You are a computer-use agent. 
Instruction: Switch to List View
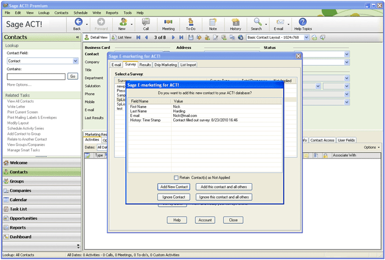coord(122,37)
